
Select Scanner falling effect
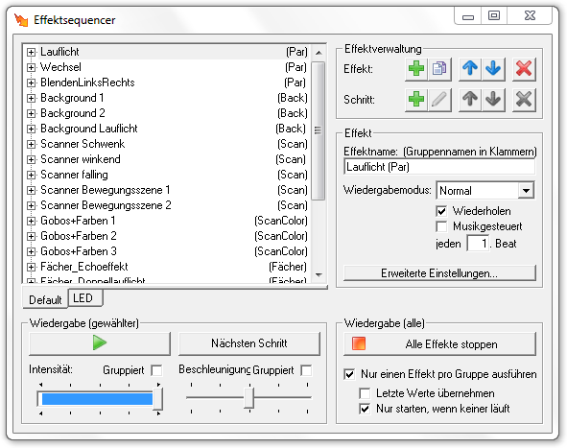point(74,175)
